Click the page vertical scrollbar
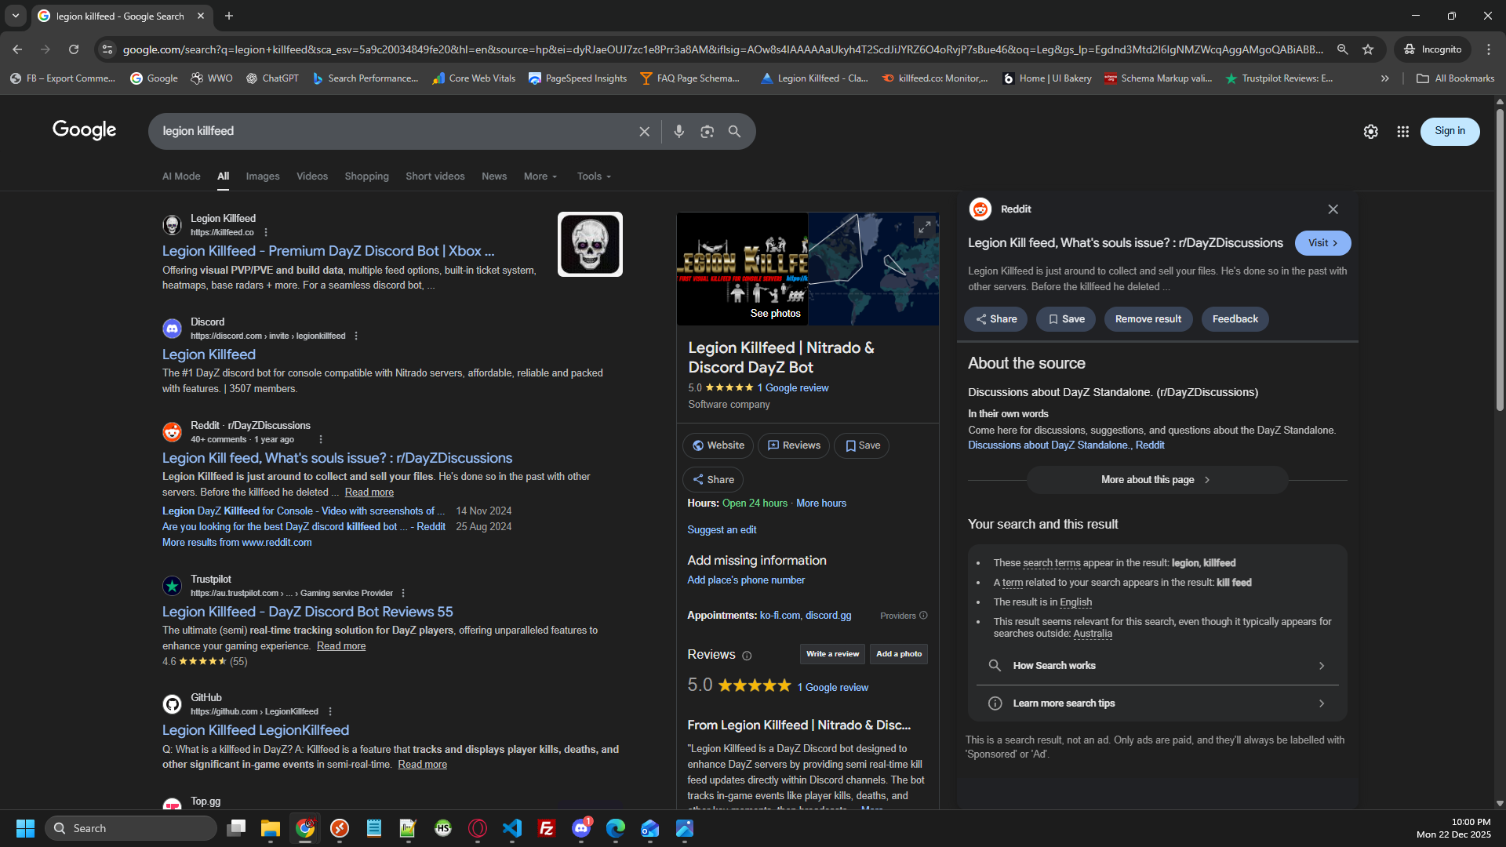 (x=1500, y=259)
